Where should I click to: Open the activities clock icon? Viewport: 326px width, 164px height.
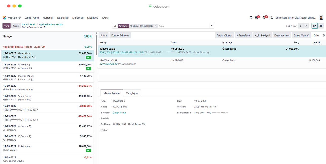[264, 18]
